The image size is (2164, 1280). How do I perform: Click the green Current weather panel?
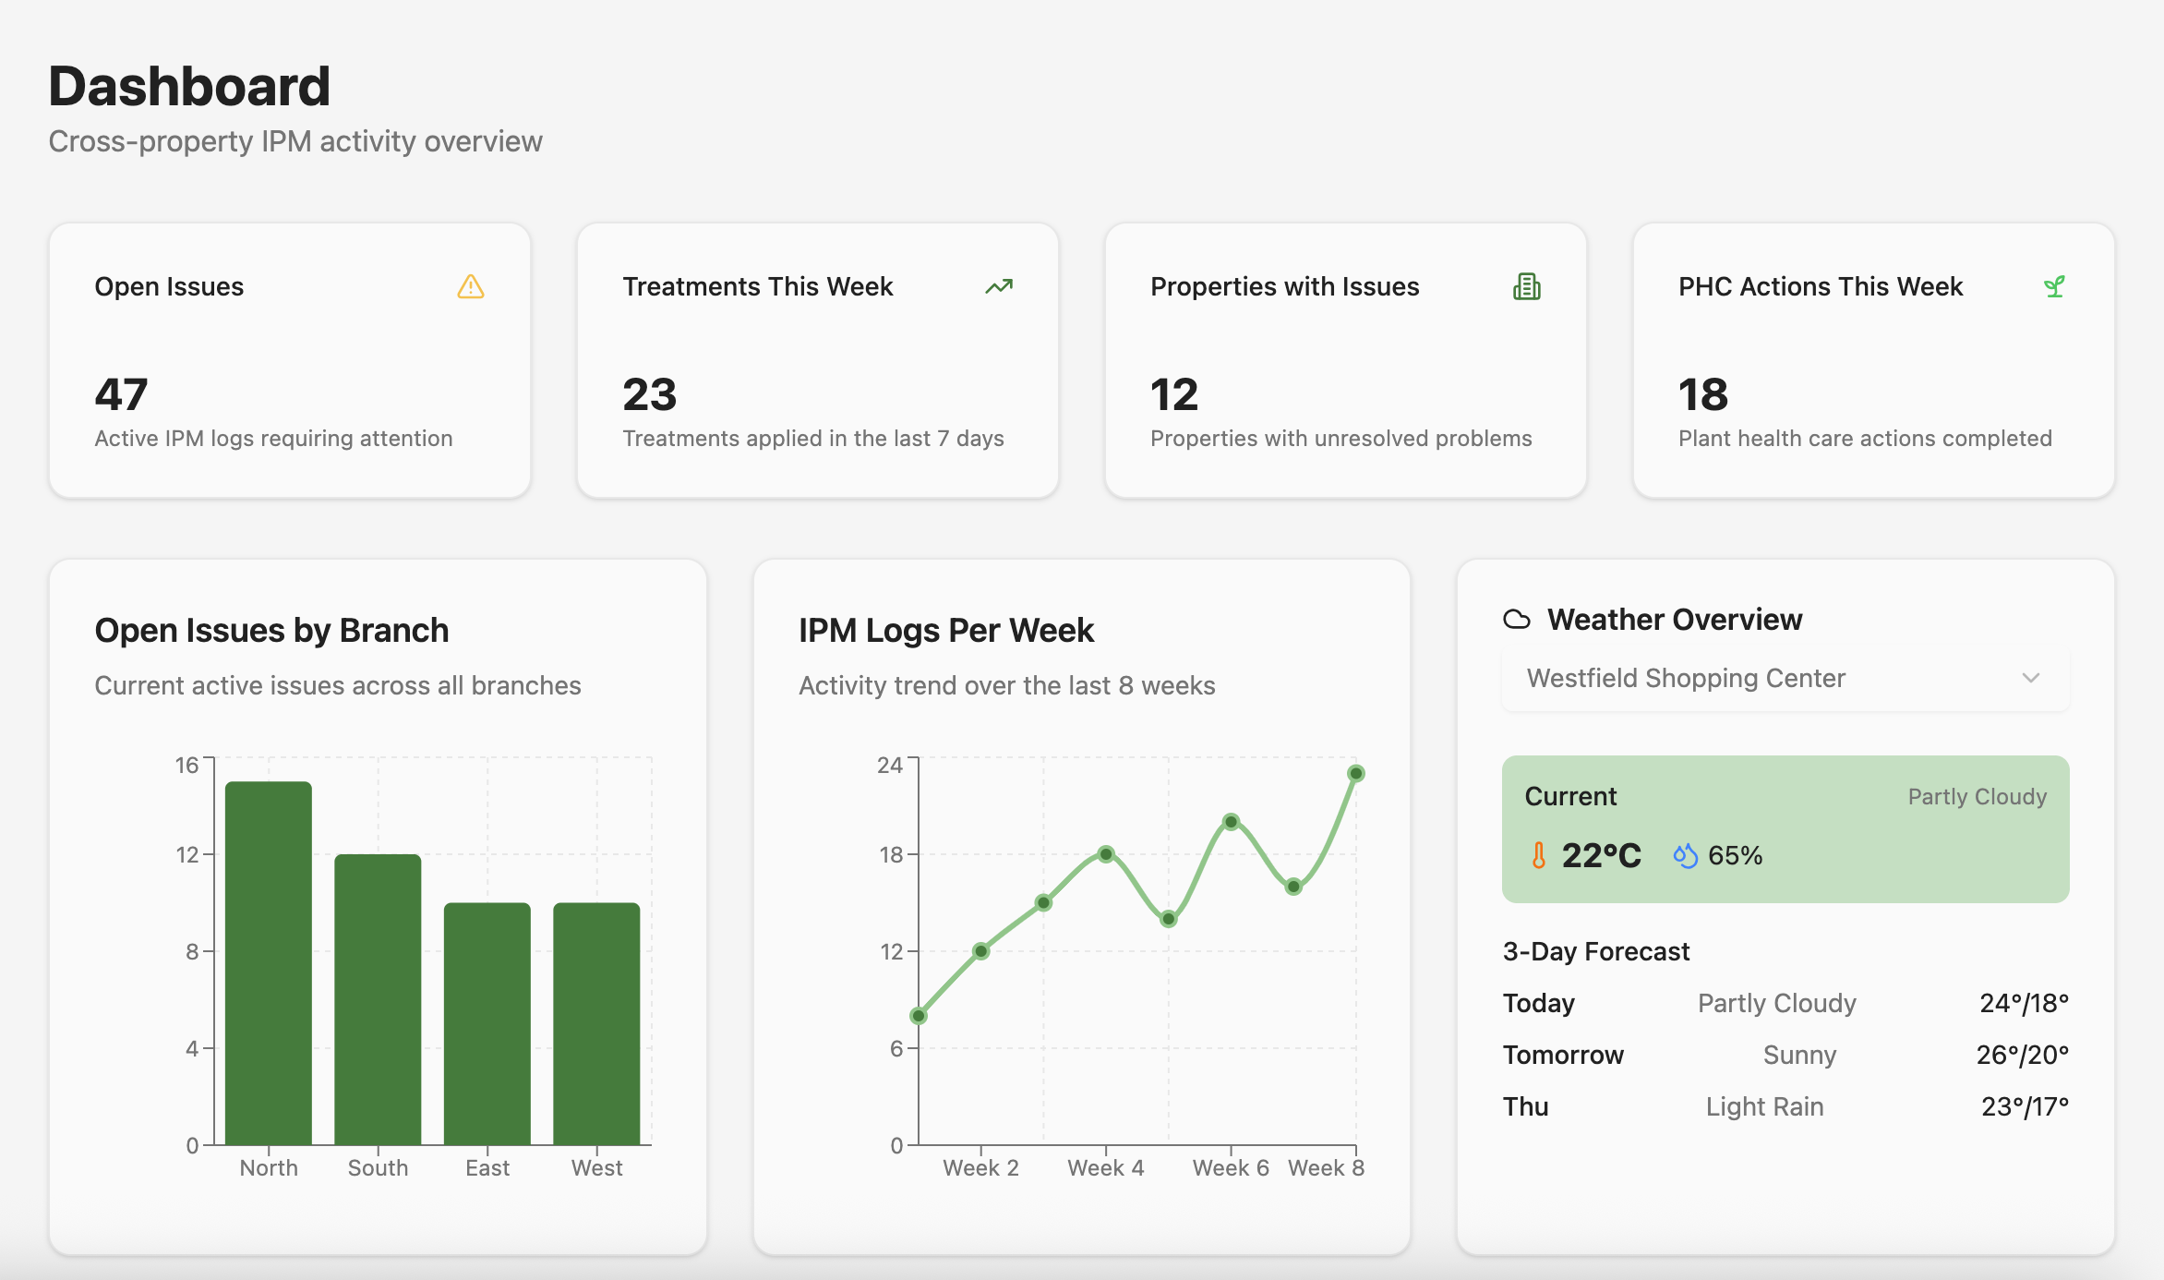click(1784, 829)
